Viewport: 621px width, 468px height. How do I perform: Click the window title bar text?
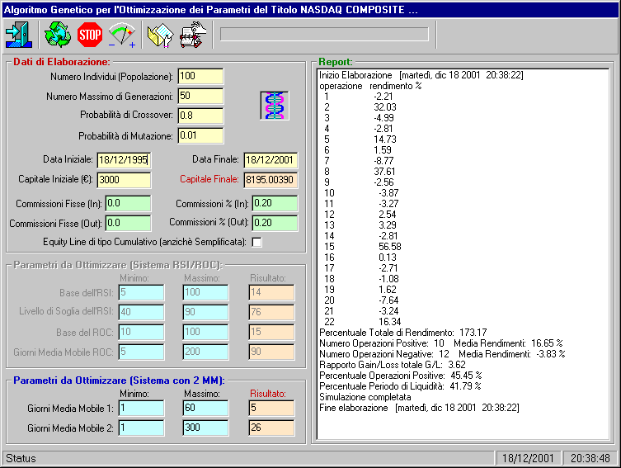(x=210, y=10)
